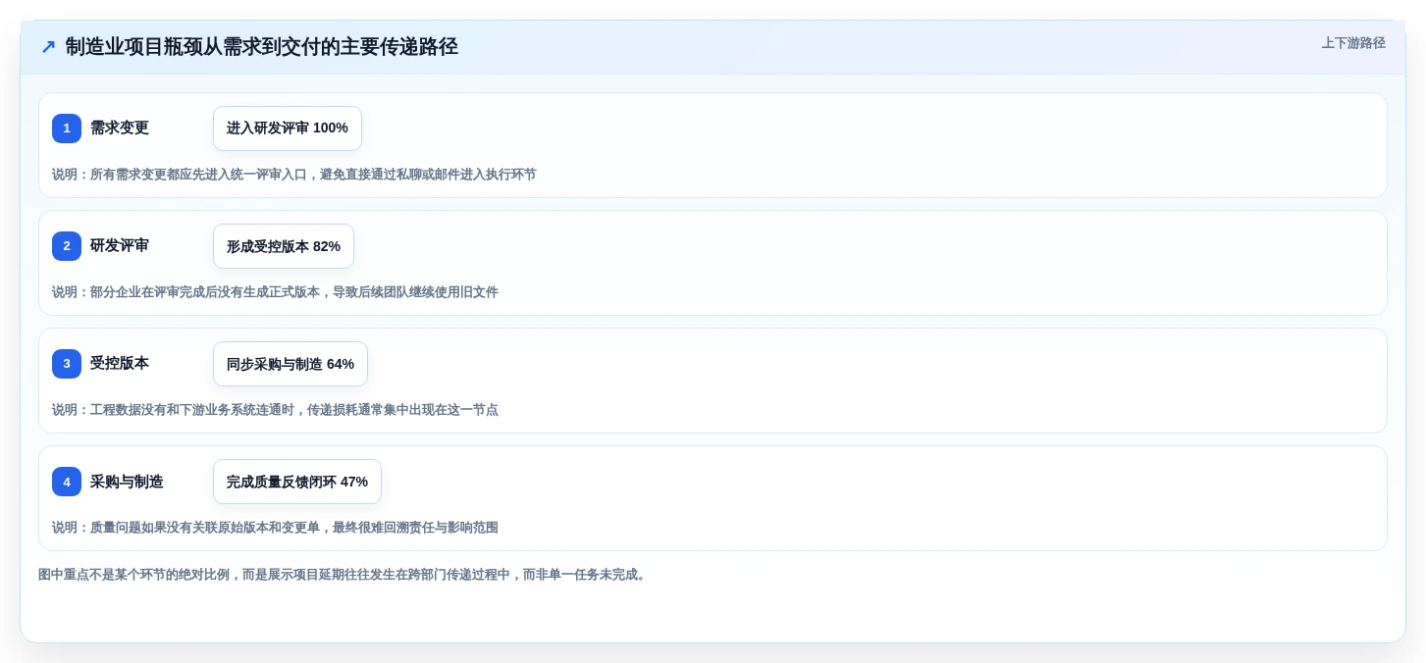This screenshot has width=1426, height=663.
Task: Click the step 1 number badge
Action: [67, 128]
